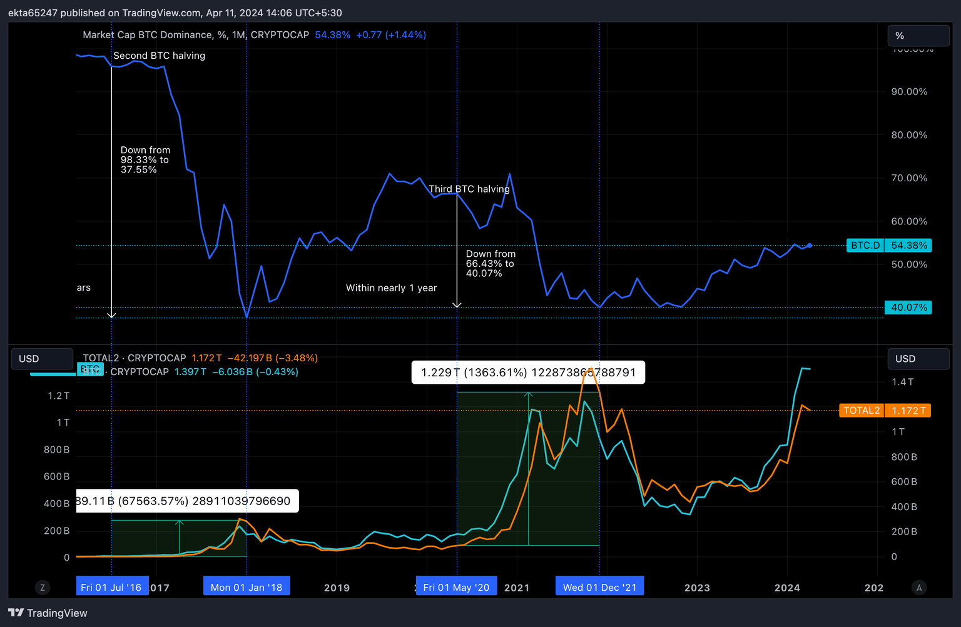Click the 2021 label on the time axis
The image size is (961, 627).
point(517,588)
